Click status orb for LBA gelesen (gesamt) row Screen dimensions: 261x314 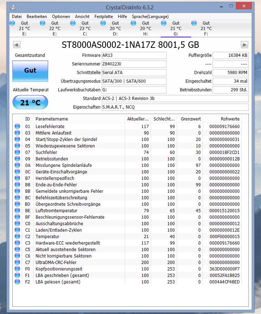coord(17,282)
